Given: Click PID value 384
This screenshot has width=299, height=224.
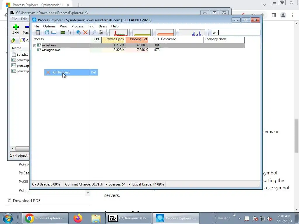Looking at the screenshot, I should tap(157, 45).
